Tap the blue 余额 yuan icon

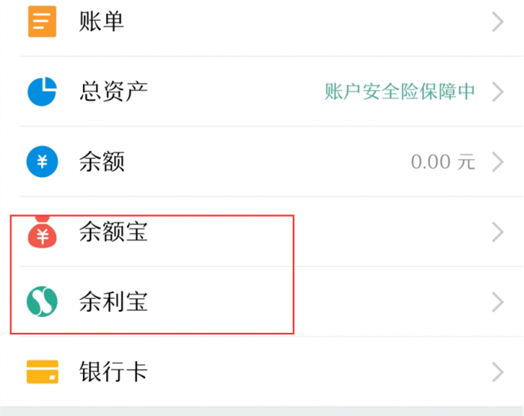[x=42, y=162]
